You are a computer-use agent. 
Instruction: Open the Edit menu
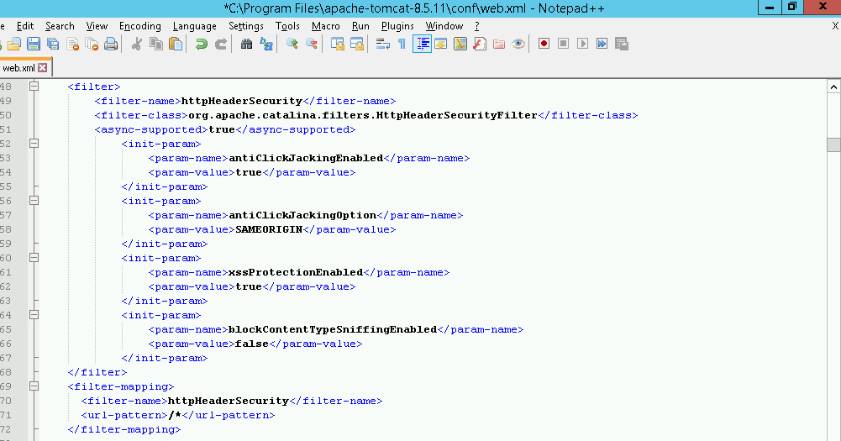(25, 26)
